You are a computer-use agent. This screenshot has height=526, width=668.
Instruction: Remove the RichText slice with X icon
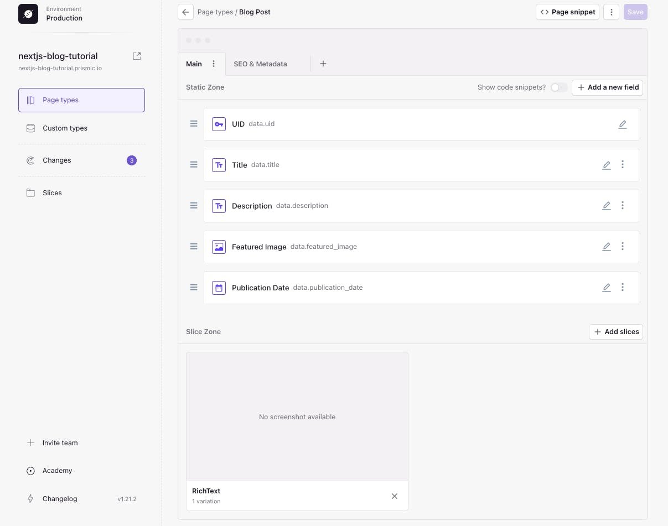395,496
